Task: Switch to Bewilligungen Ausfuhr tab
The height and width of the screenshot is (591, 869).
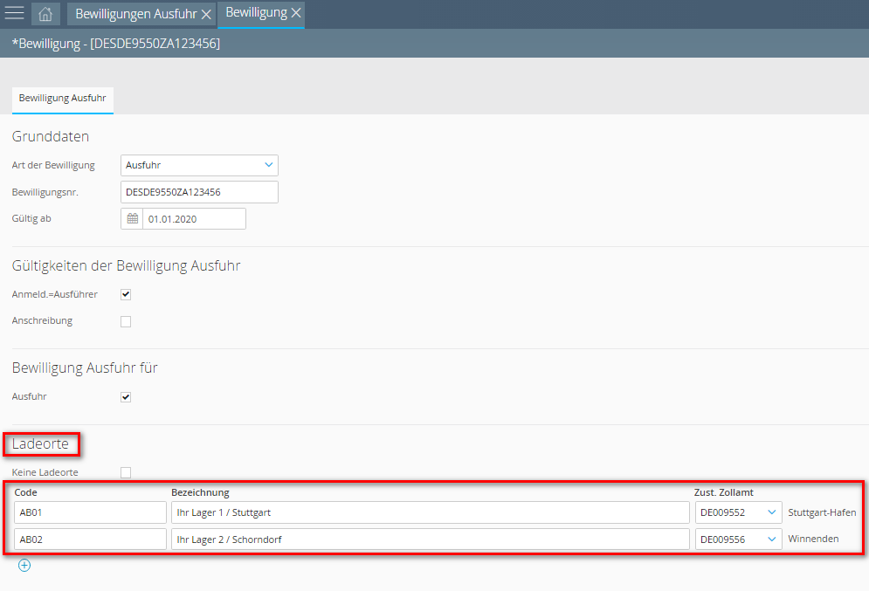Action: (135, 15)
